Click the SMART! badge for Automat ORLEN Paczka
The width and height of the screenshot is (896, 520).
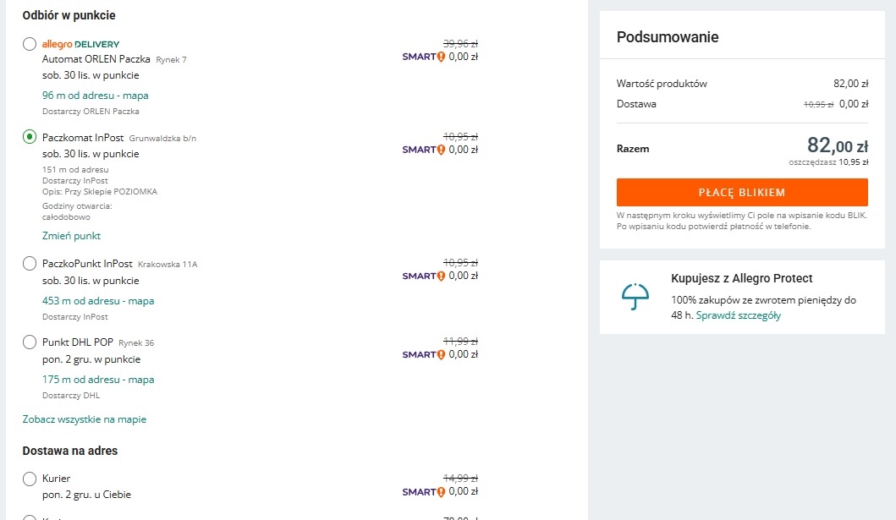point(423,57)
